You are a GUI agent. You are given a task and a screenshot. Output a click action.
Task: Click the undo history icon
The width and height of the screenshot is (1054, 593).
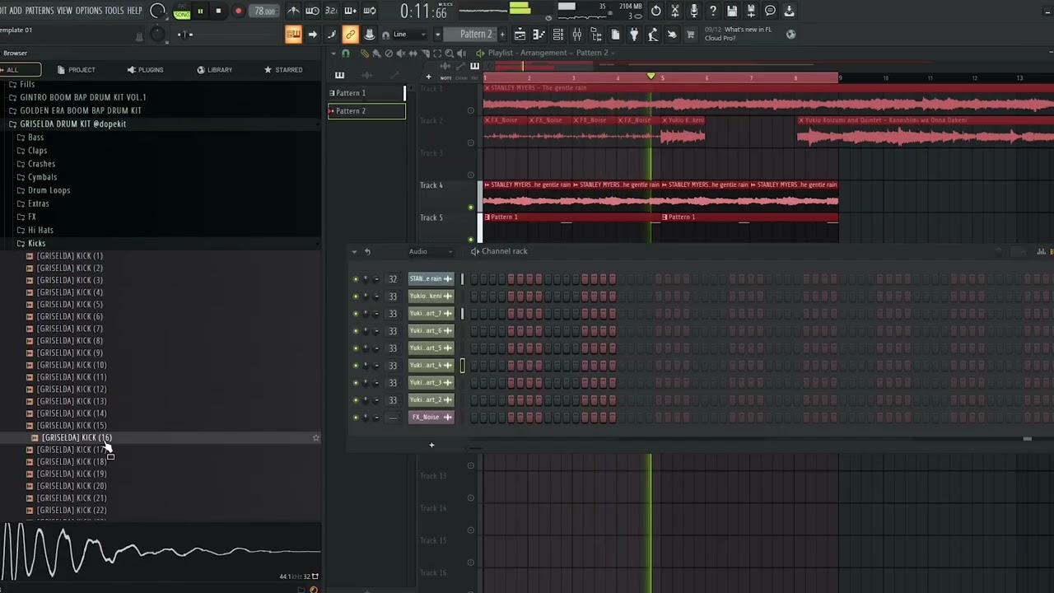click(x=656, y=11)
